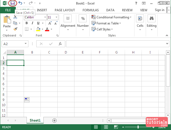Click the Excel application logo icon
The image size is (171, 130).
point(5,3)
